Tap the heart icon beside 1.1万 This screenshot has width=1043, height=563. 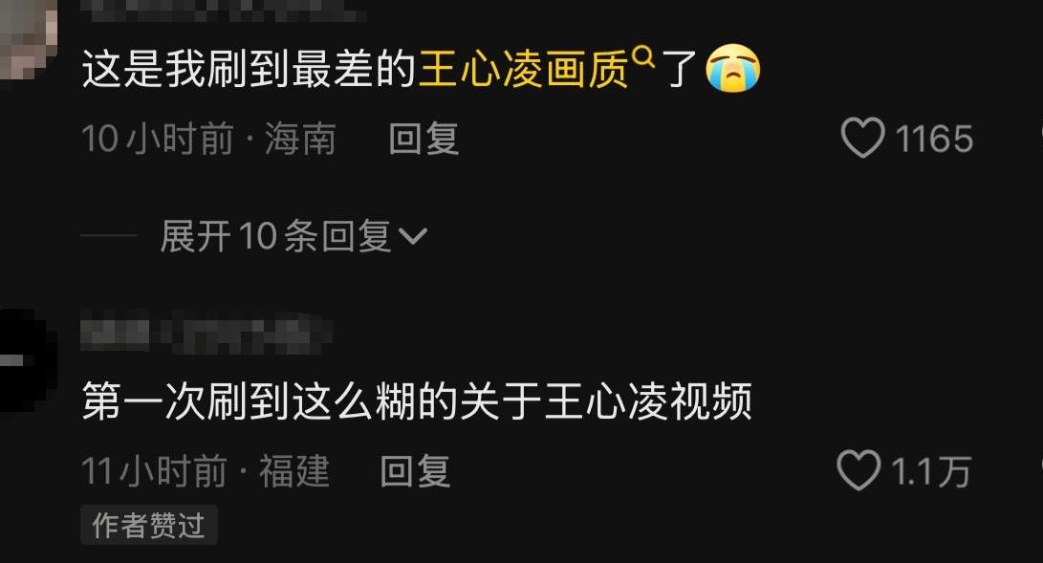point(858,470)
